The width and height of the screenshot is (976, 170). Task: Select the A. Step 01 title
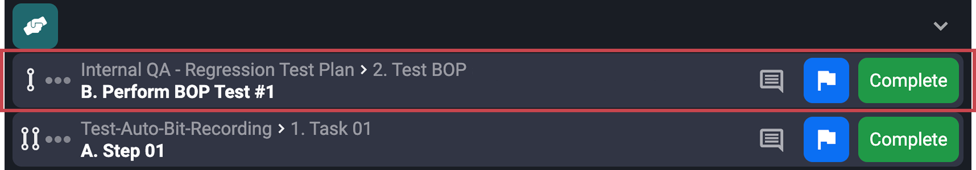pos(122,151)
